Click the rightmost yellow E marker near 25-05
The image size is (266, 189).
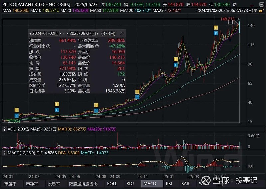[216, 28]
